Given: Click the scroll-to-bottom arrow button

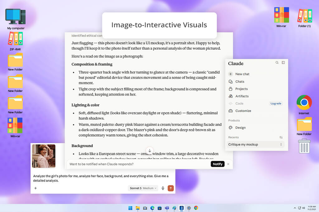Looking at the screenshot, I should 150,151.
